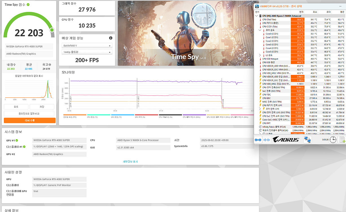Click the 최고 24 619 score value

(x=46, y=69)
